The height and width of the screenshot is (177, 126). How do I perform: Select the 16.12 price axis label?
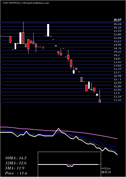(x=117, y=28)
